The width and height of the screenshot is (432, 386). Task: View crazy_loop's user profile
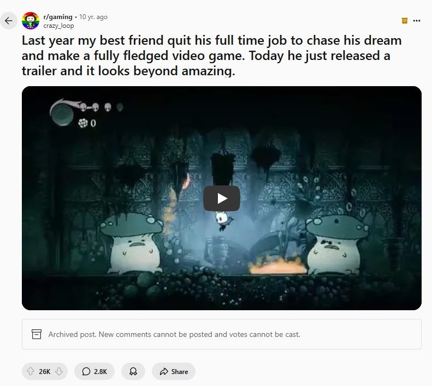(x=58, y=26)
